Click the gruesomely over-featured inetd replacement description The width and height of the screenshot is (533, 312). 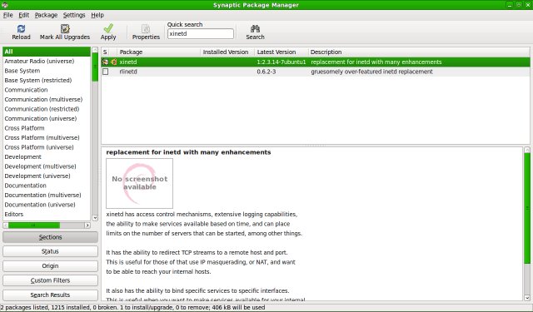click(371, 72)
